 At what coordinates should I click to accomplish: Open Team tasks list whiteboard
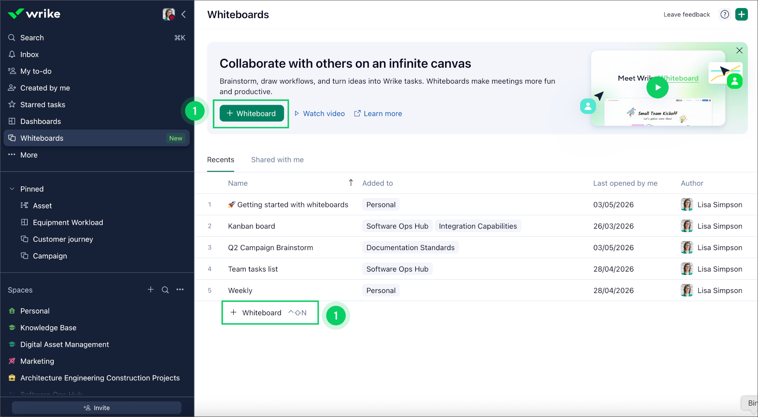pos(253,269)
